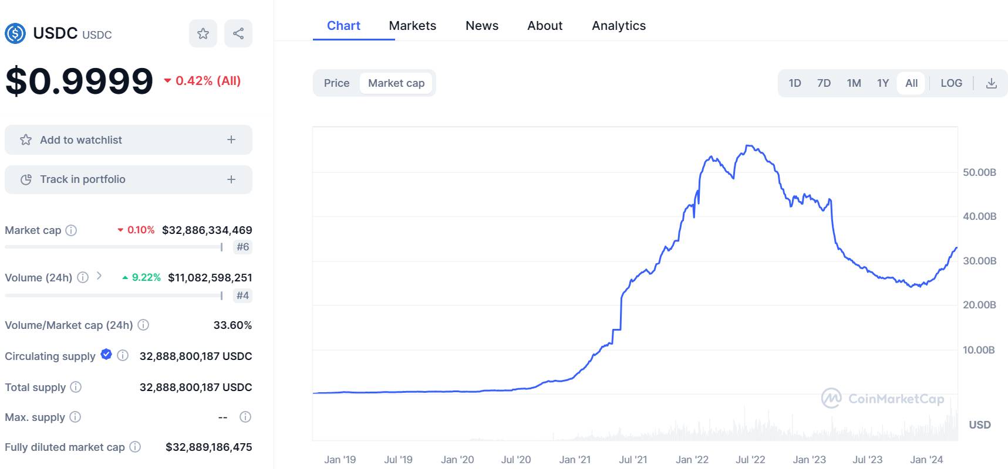Click volume rank #4 badge
Screen dimensions: 1008x469
242,295
